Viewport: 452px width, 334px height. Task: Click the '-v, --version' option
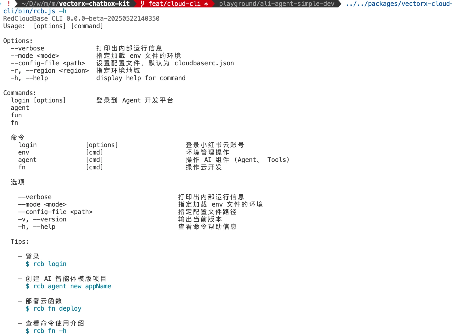pyautogui.click(x=42, y=219)
